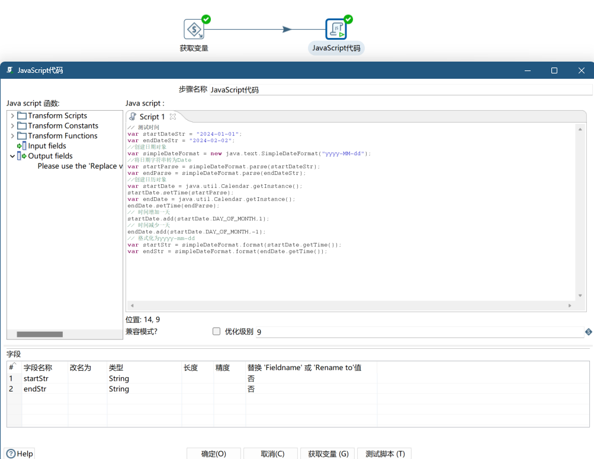Click the Help question mark icon
Screen dimensions: 594x459
coord(11,454)
